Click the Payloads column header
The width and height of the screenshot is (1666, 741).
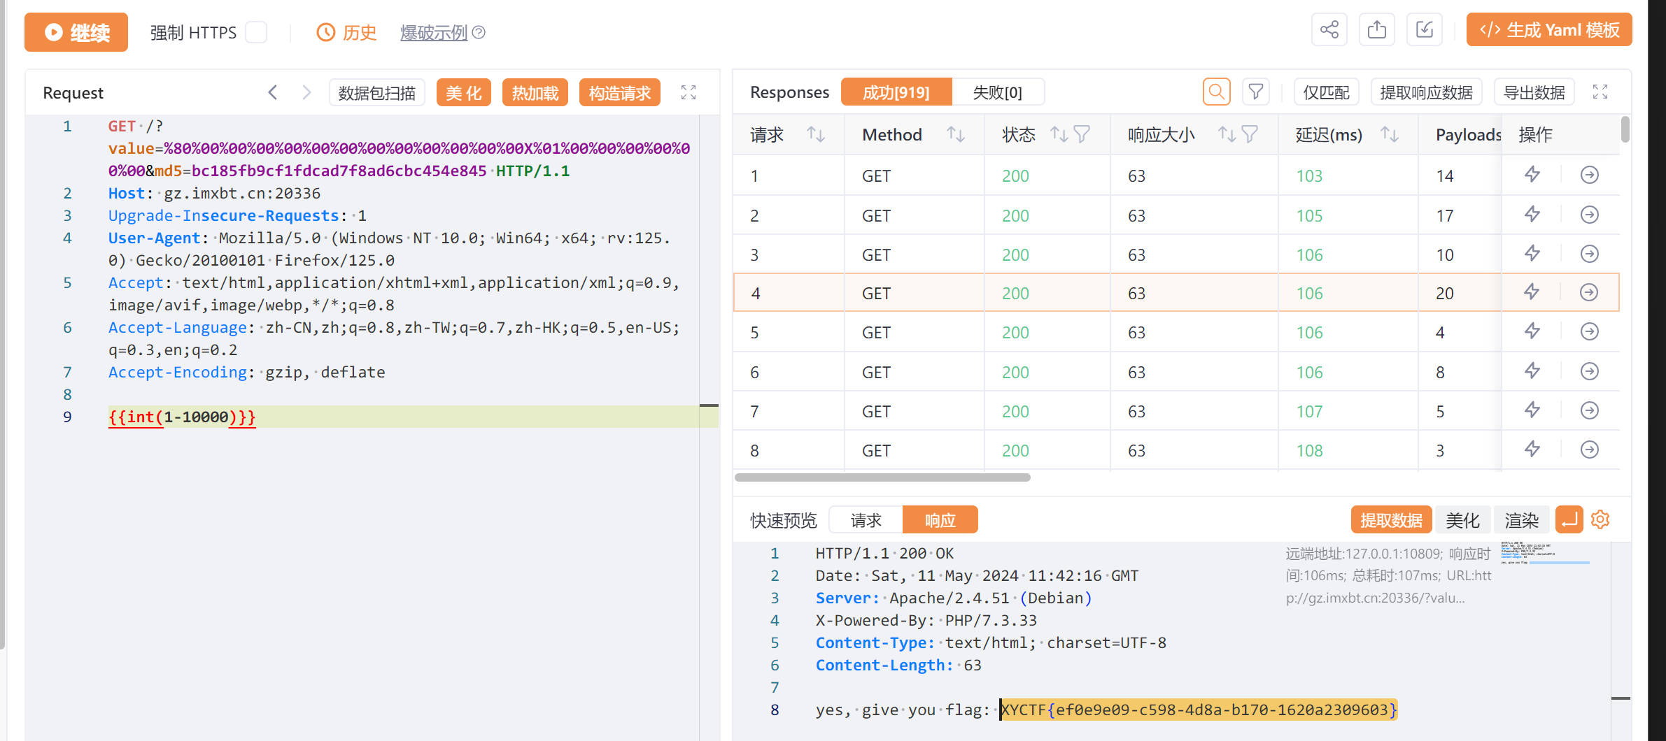coord(1468,134)
